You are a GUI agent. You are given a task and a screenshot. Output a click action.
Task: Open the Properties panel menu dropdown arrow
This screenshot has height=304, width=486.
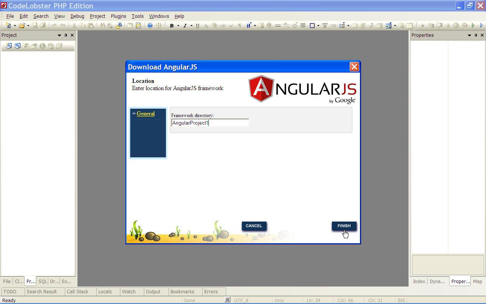click(x=469, y=35)
